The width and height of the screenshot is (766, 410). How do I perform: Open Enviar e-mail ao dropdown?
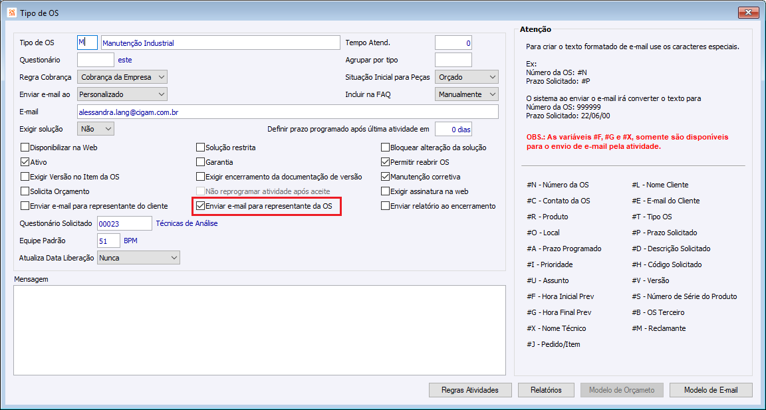(x=122, y=94)
